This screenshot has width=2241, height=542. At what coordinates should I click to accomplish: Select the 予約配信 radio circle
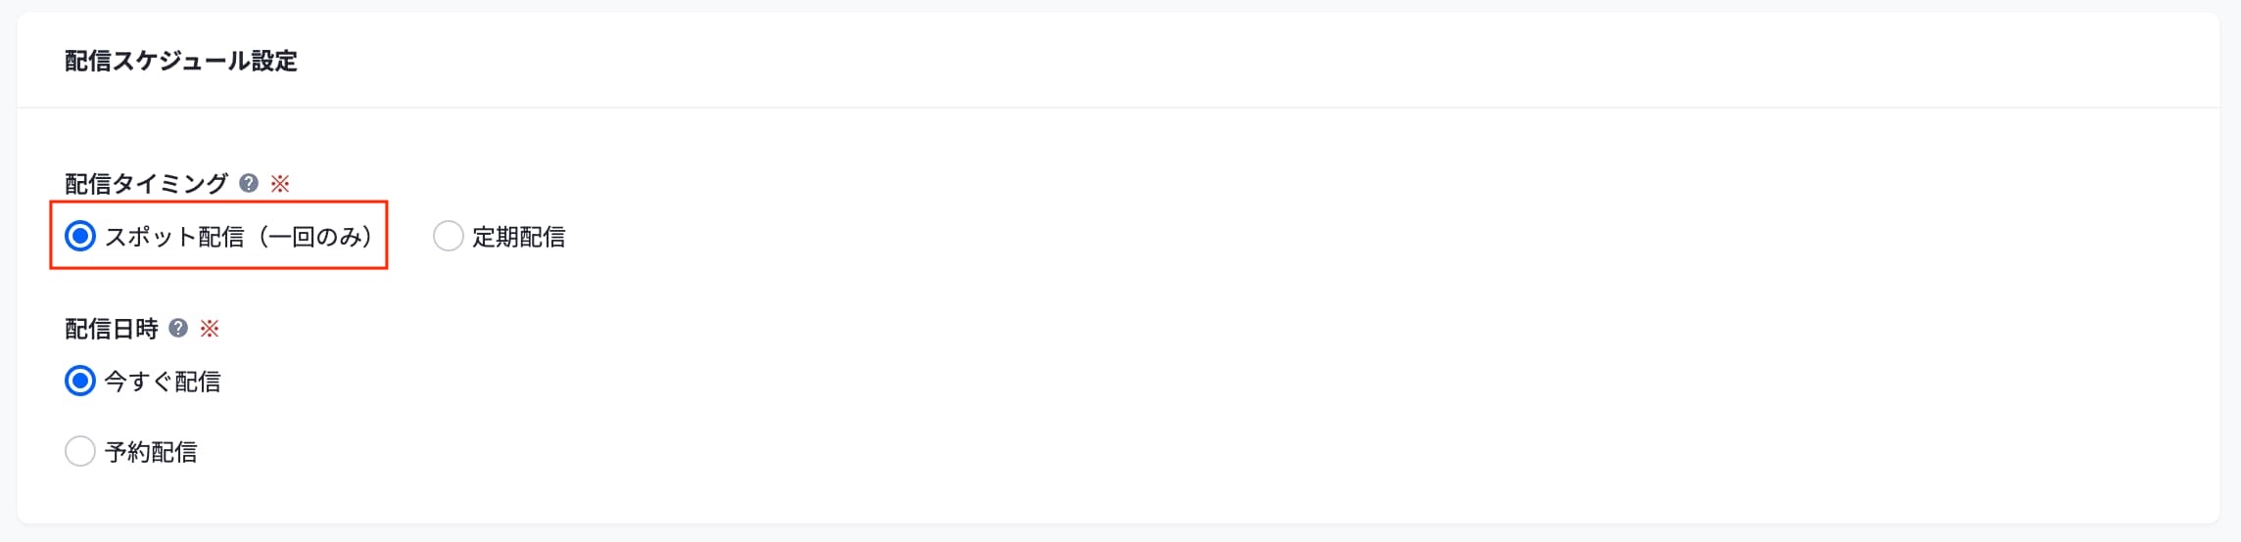click(80, 451)
